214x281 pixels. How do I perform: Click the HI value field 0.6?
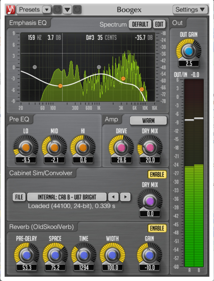(x=83, y=160)
